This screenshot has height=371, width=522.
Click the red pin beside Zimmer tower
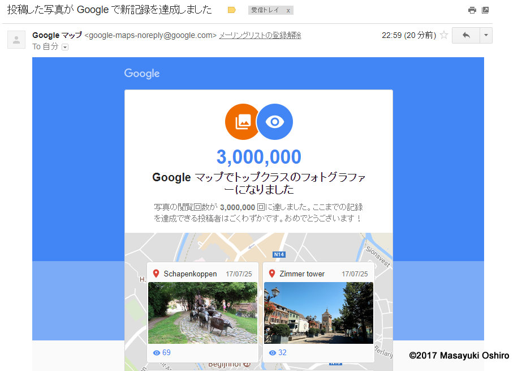coord(272,274)
